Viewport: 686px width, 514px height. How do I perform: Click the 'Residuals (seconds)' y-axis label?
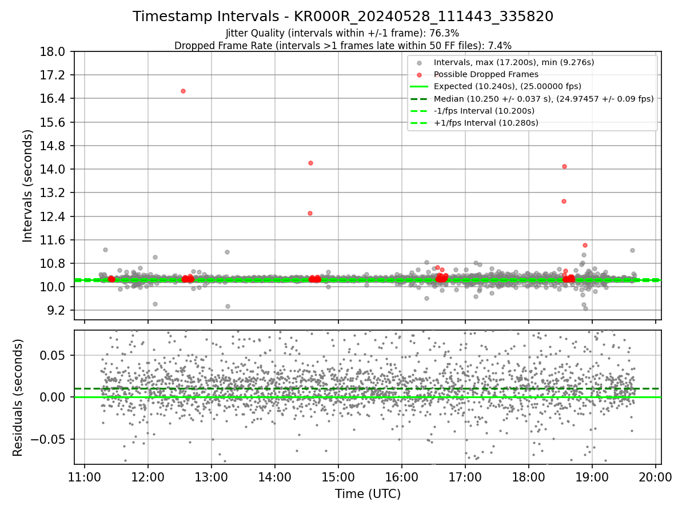pyautogui.click(x=18, y=397)
